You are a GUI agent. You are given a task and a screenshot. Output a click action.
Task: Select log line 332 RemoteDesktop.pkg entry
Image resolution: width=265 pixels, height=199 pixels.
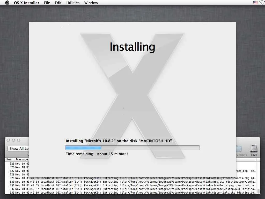[x=131, y=189]
